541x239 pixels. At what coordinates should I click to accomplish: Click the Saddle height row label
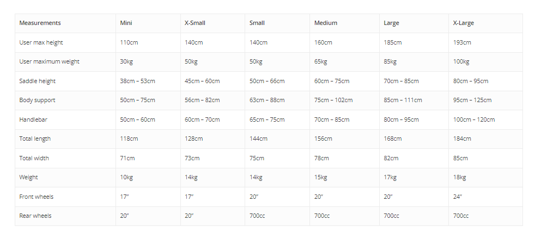pyautogui.click(x=37, y=81)
